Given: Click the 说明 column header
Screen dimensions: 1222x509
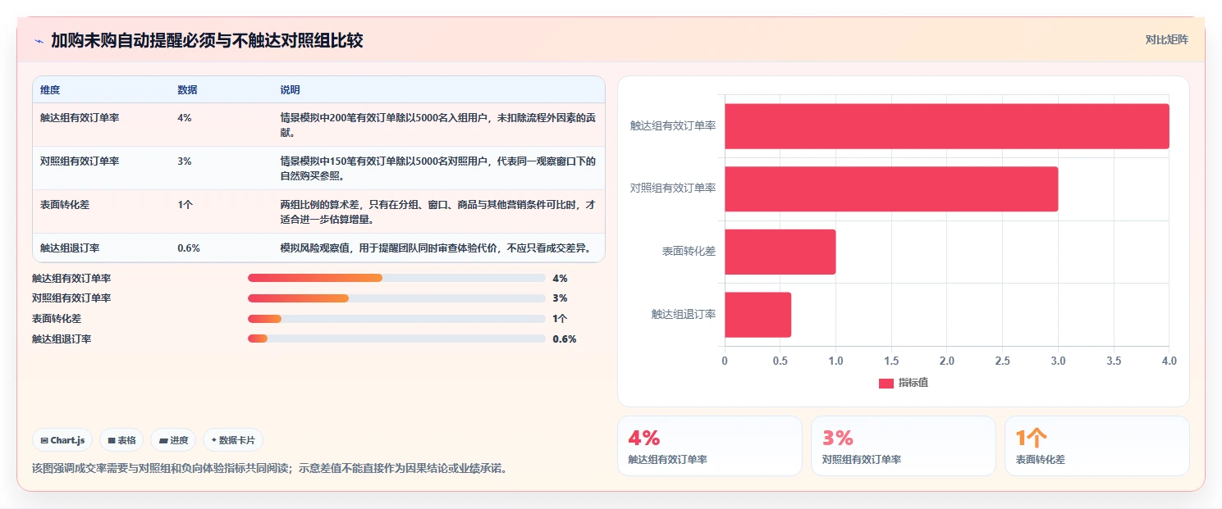Looking at the screenshot, I should coord(290,90).
